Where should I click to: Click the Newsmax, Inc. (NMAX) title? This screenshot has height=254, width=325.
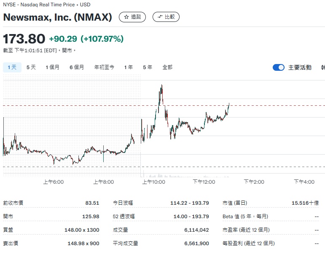point(58,17)
